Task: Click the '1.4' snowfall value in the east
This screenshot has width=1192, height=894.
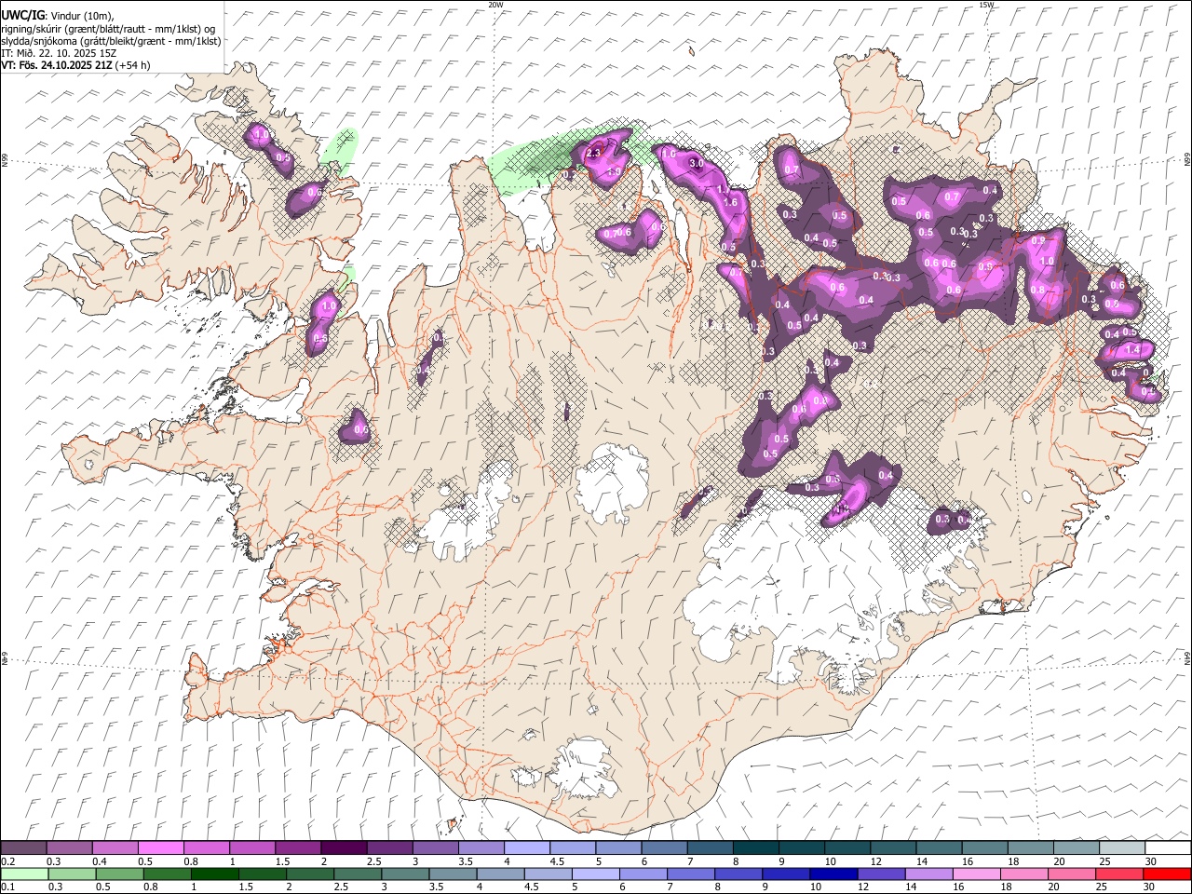Action: pyautogui.click(x=1132, y=349)
